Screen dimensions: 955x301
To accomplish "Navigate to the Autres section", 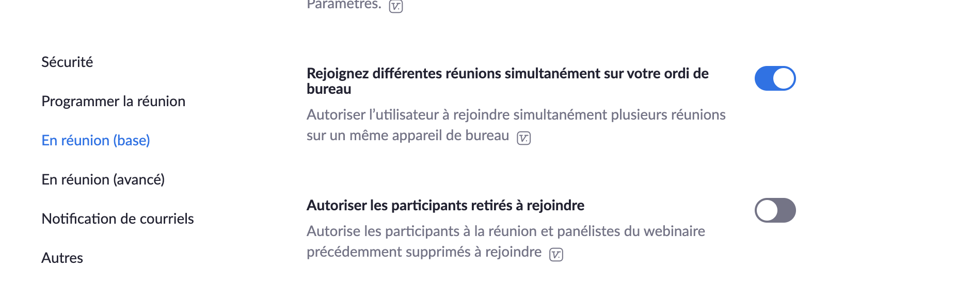I will [62, 258].
